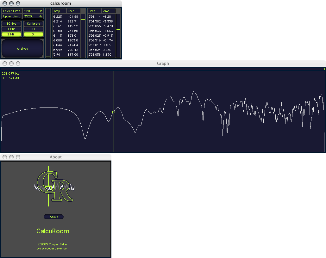Select the row with frequency 256.023

[102, 35]
